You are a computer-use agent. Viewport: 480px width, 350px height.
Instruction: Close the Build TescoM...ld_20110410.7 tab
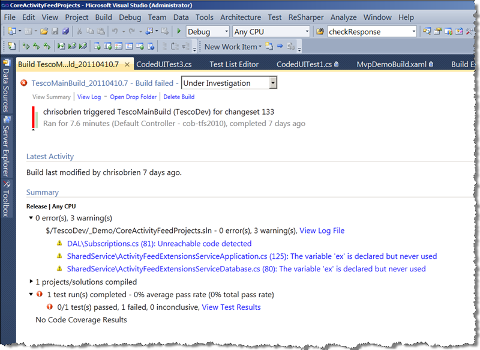click(x=127, y=64)
